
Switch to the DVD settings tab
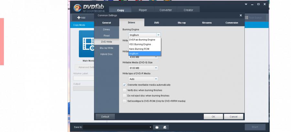[x=156, y=23]
